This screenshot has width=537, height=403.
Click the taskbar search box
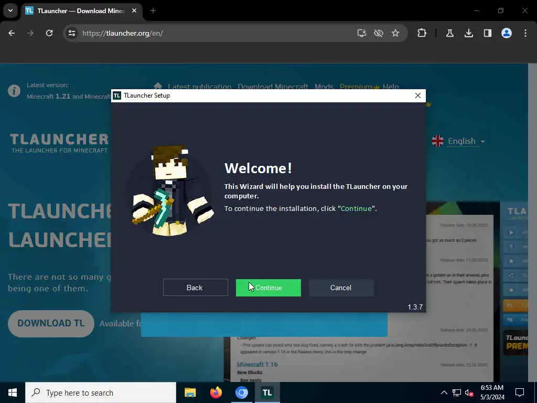click(101, 393)
